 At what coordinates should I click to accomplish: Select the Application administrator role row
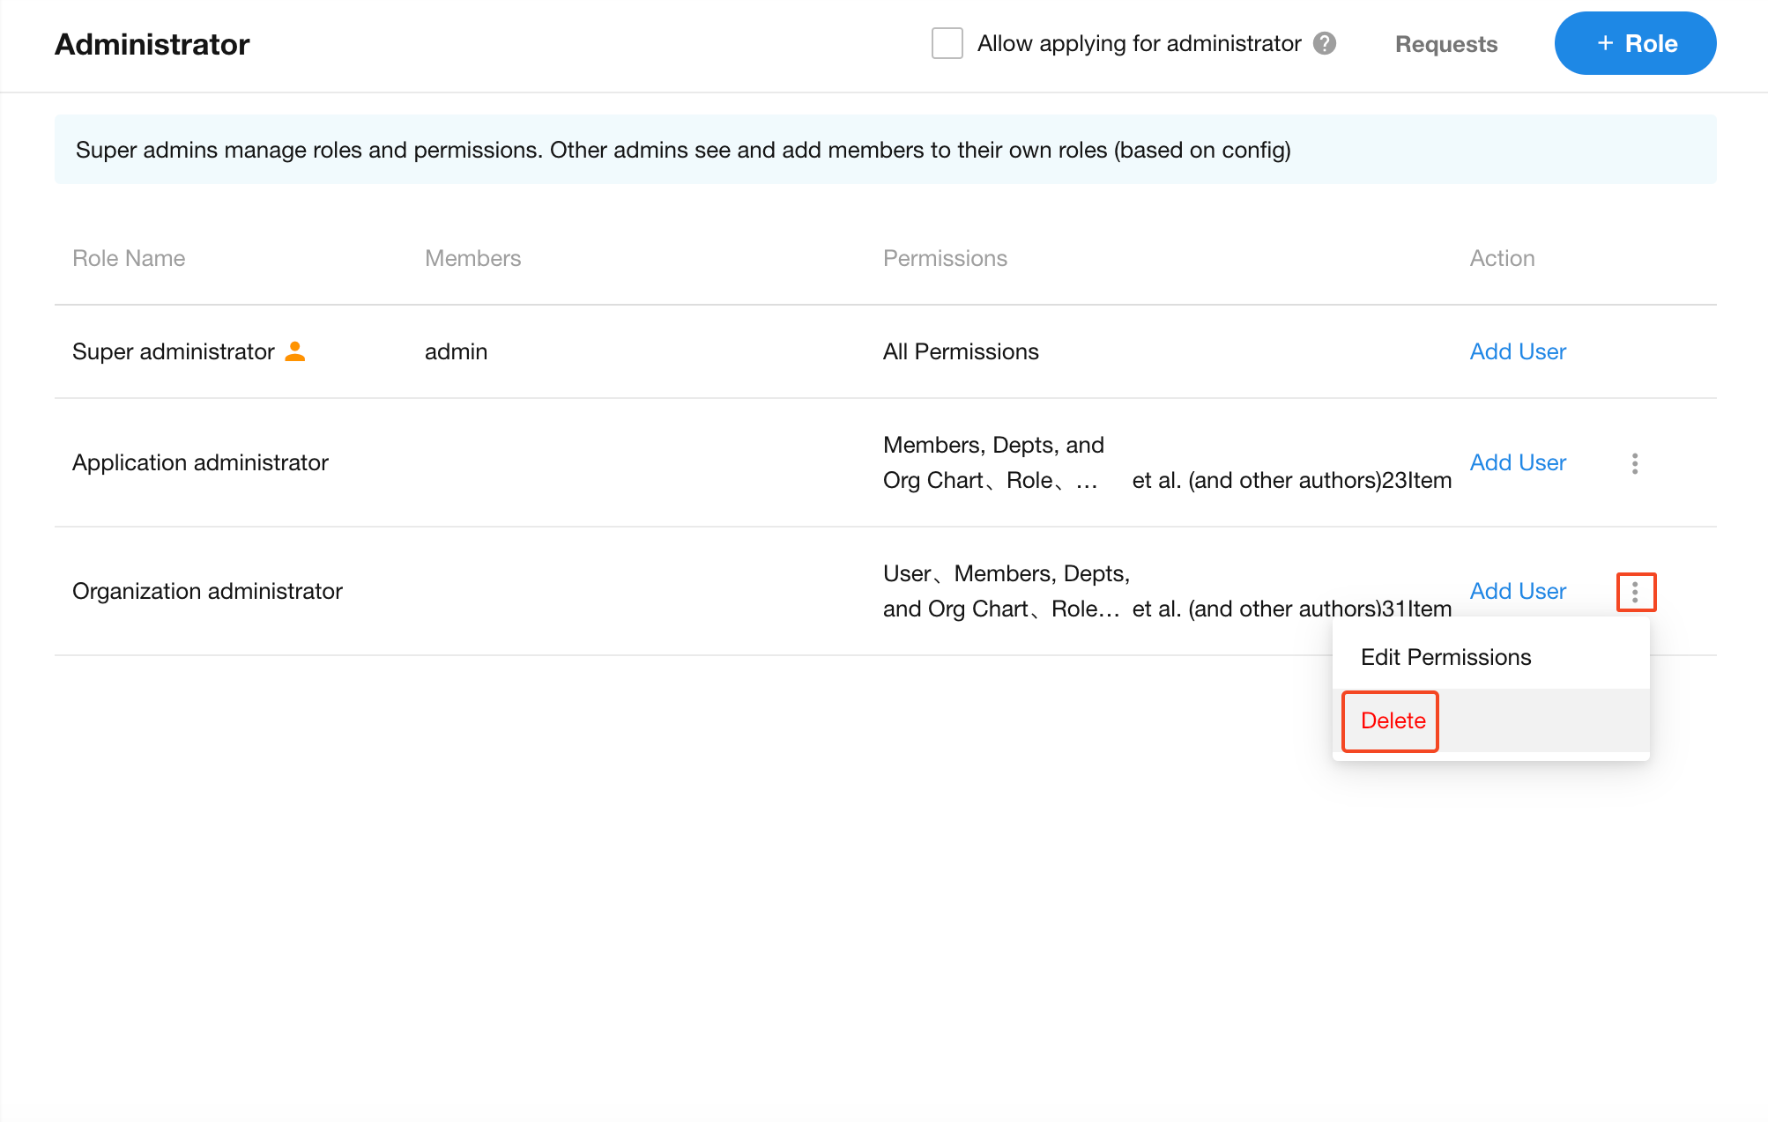[x=200, y=462]
